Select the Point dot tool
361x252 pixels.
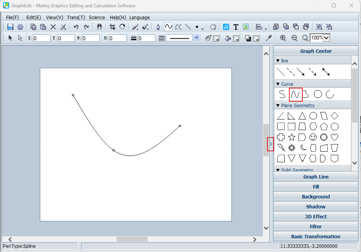point(197,27)
